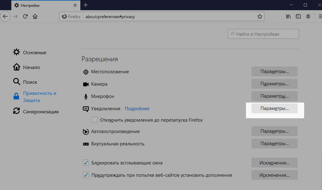Open Исключения for add-on install warnings

click(274, 175)
